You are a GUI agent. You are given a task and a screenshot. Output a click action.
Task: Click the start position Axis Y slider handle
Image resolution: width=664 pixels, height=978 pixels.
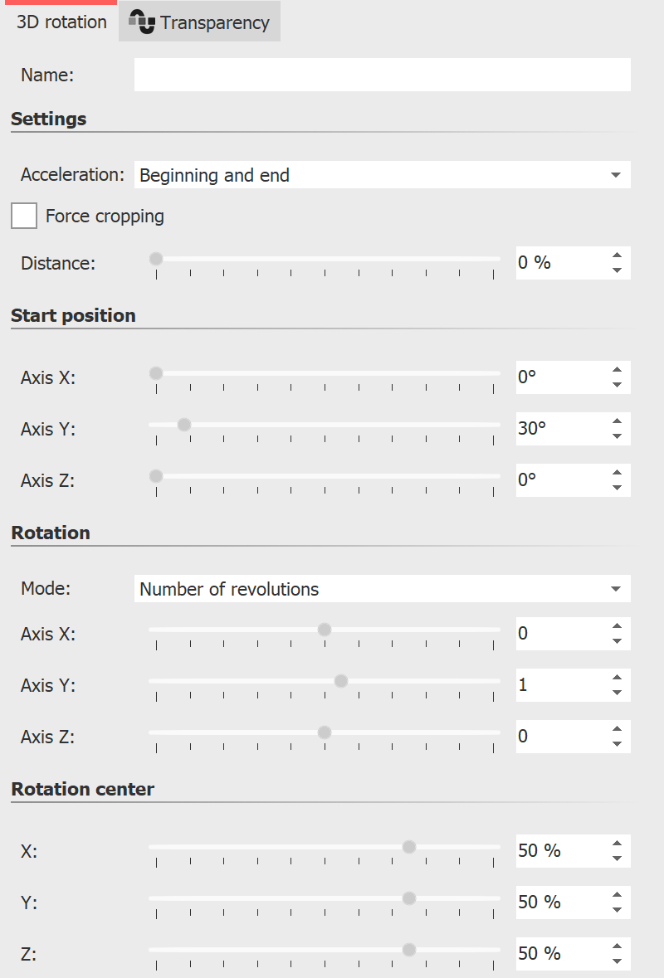click(x=183, y=424)
